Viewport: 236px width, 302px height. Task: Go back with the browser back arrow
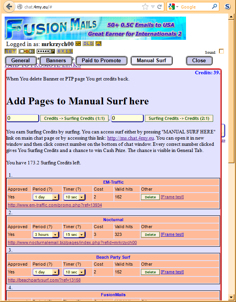[9, 7]
